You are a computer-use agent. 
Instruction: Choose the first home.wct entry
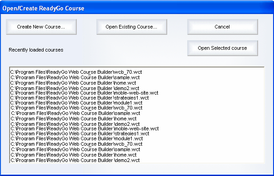(x=73, y=83)
